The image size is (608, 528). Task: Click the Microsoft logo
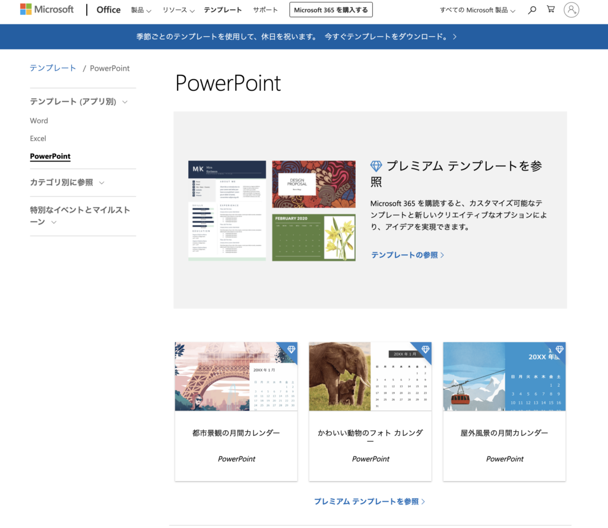pyautogui.click(x=47, y=10)
